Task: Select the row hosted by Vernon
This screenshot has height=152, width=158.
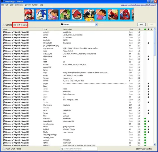Action: (78, 78)
